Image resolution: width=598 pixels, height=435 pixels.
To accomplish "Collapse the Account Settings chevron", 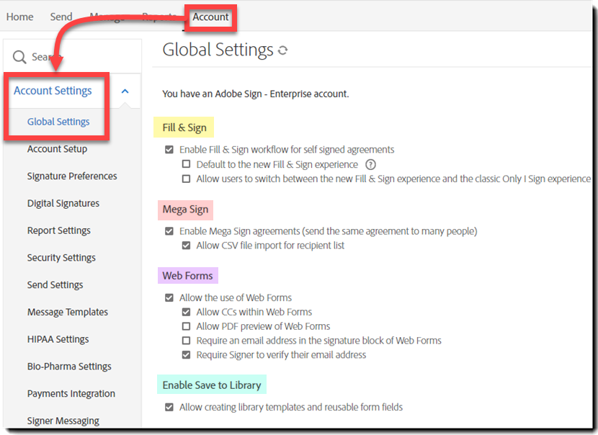I will pos(125,91).
